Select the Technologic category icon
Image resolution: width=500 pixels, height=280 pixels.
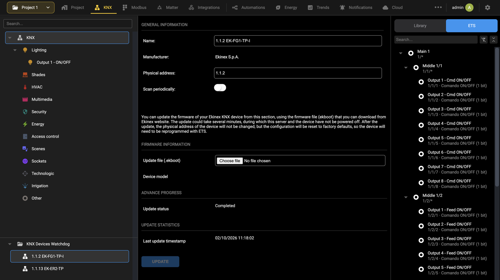(25, 173)
